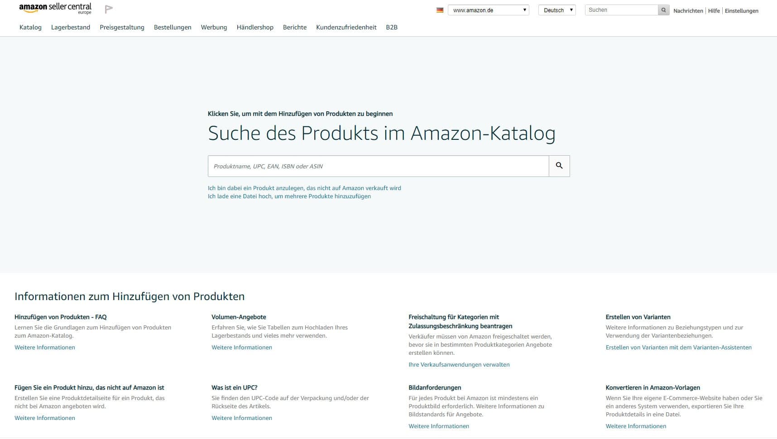Open the Werbung menu

pyautogui.click(x=214, y=27)
